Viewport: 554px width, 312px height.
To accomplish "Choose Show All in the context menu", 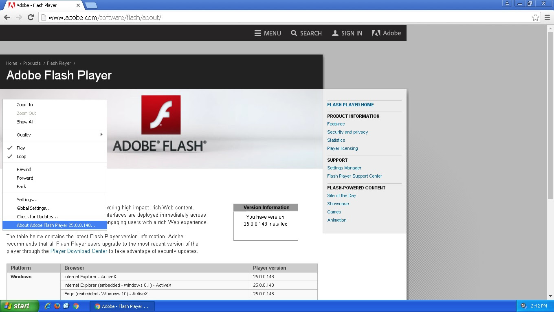I will [x=55, y=122].
